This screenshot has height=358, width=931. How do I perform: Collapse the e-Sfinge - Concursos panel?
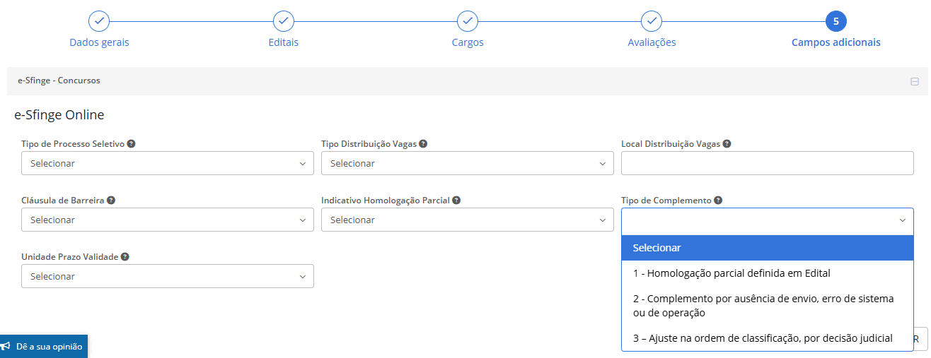point(914,81)
